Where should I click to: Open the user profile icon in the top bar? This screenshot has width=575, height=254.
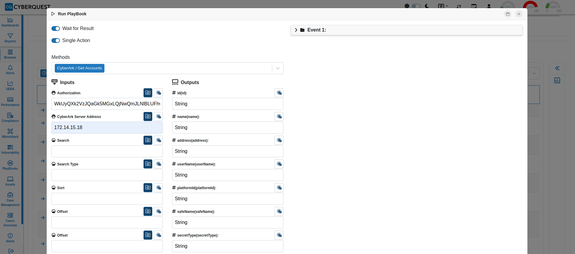click(x=489, y=6)
